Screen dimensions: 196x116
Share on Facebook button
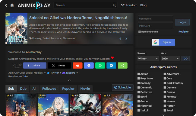click(35, 65)
